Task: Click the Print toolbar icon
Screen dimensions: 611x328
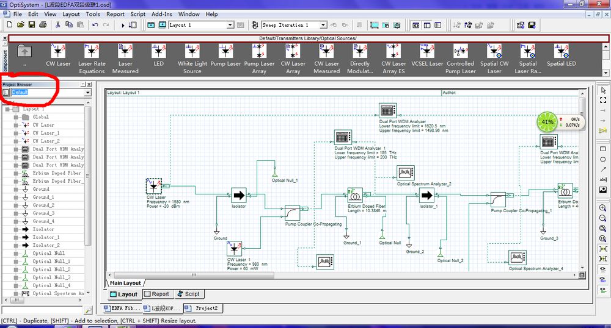Action: [x=43, y=25]
